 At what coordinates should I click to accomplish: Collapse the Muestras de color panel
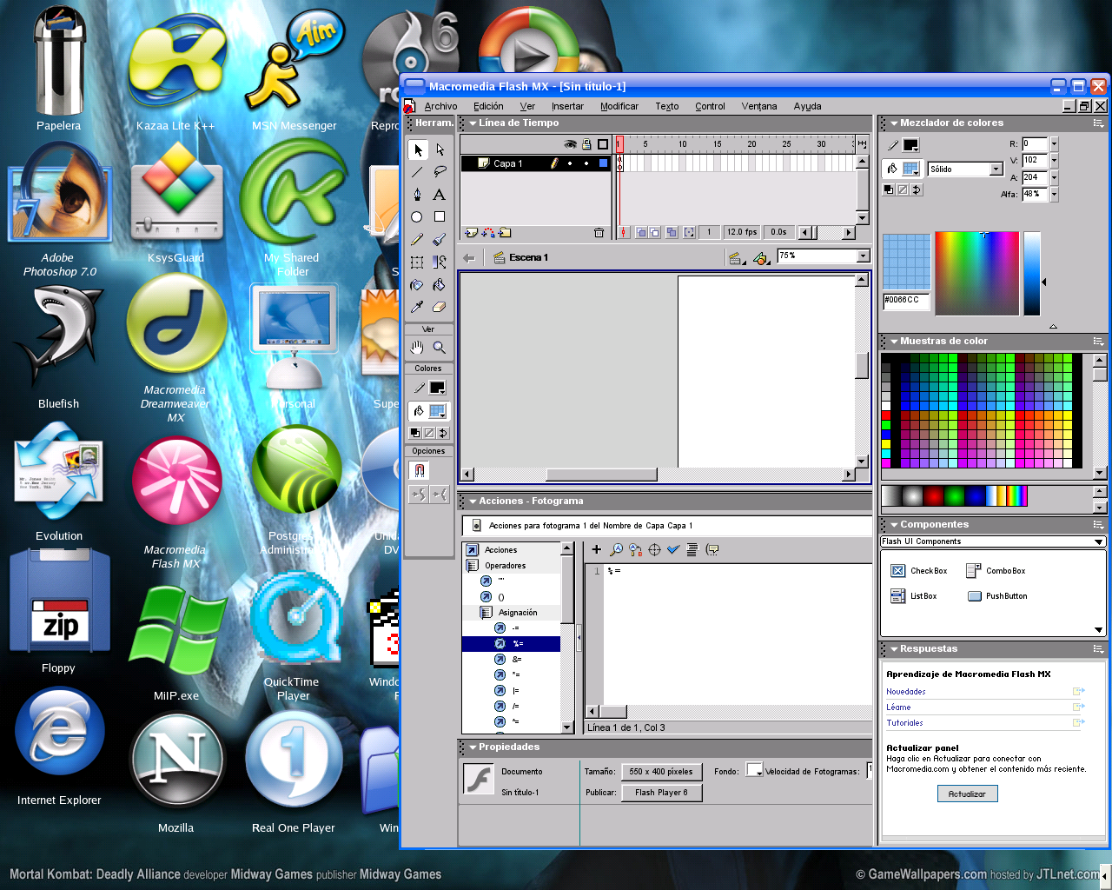(x=894, y=342)
